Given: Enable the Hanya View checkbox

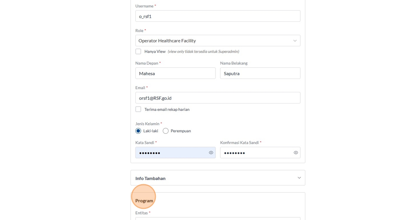Looking at the screenshot, I should (x=138, y=52).
